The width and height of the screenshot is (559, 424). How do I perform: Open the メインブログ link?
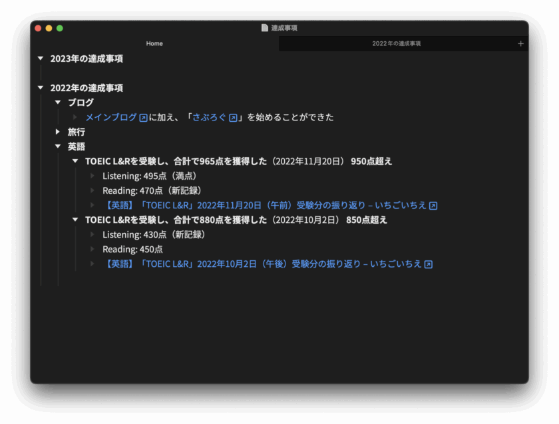click(x=111, y=117)
